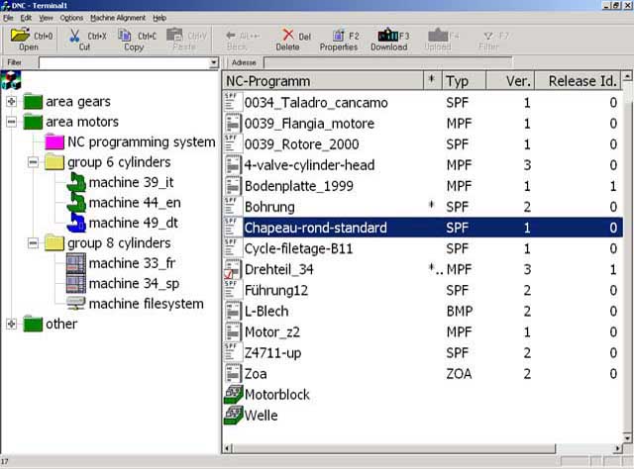Click the machine 34_sp controller icon
The height and width of the screenshot is (469, 634).
point(76,283)
